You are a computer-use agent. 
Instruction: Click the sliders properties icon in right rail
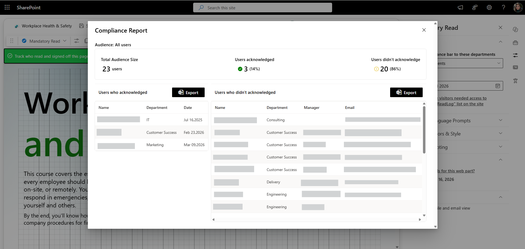coord(515,55)
